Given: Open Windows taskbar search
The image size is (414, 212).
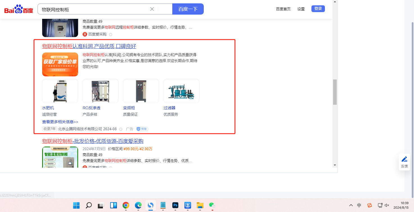Looking at the screenshot, I should click(89, 205).
